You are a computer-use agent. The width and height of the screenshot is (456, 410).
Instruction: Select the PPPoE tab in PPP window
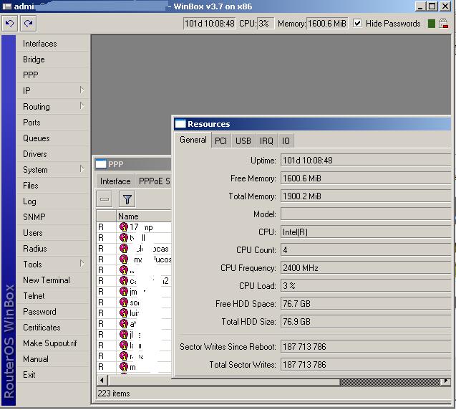coord(153,181)
